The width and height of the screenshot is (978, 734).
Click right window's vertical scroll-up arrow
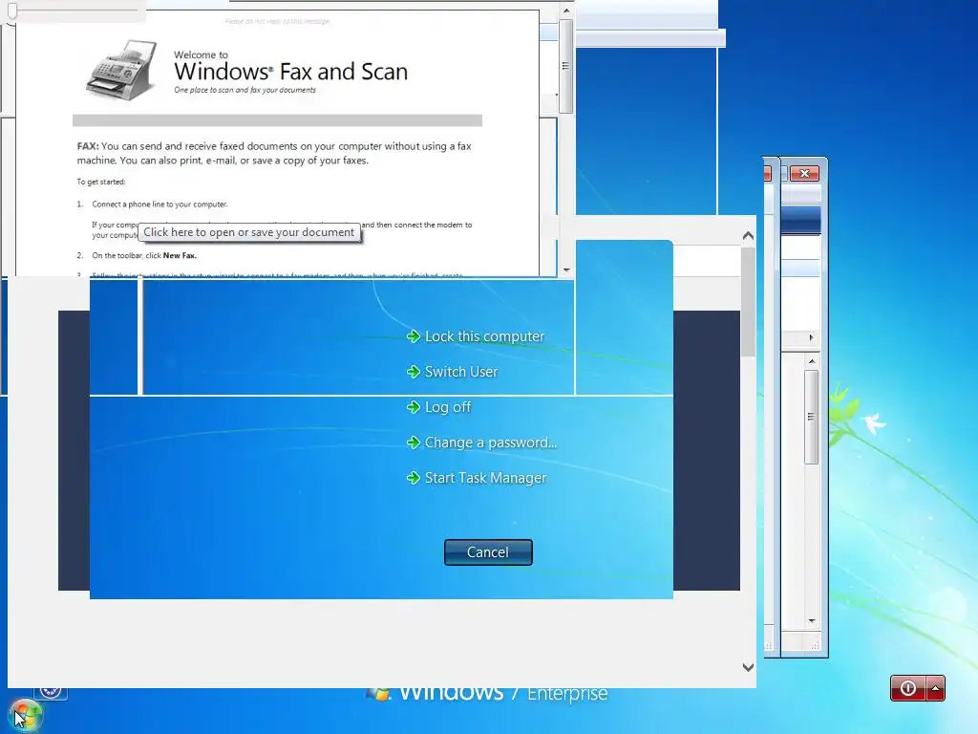(812, 361)
